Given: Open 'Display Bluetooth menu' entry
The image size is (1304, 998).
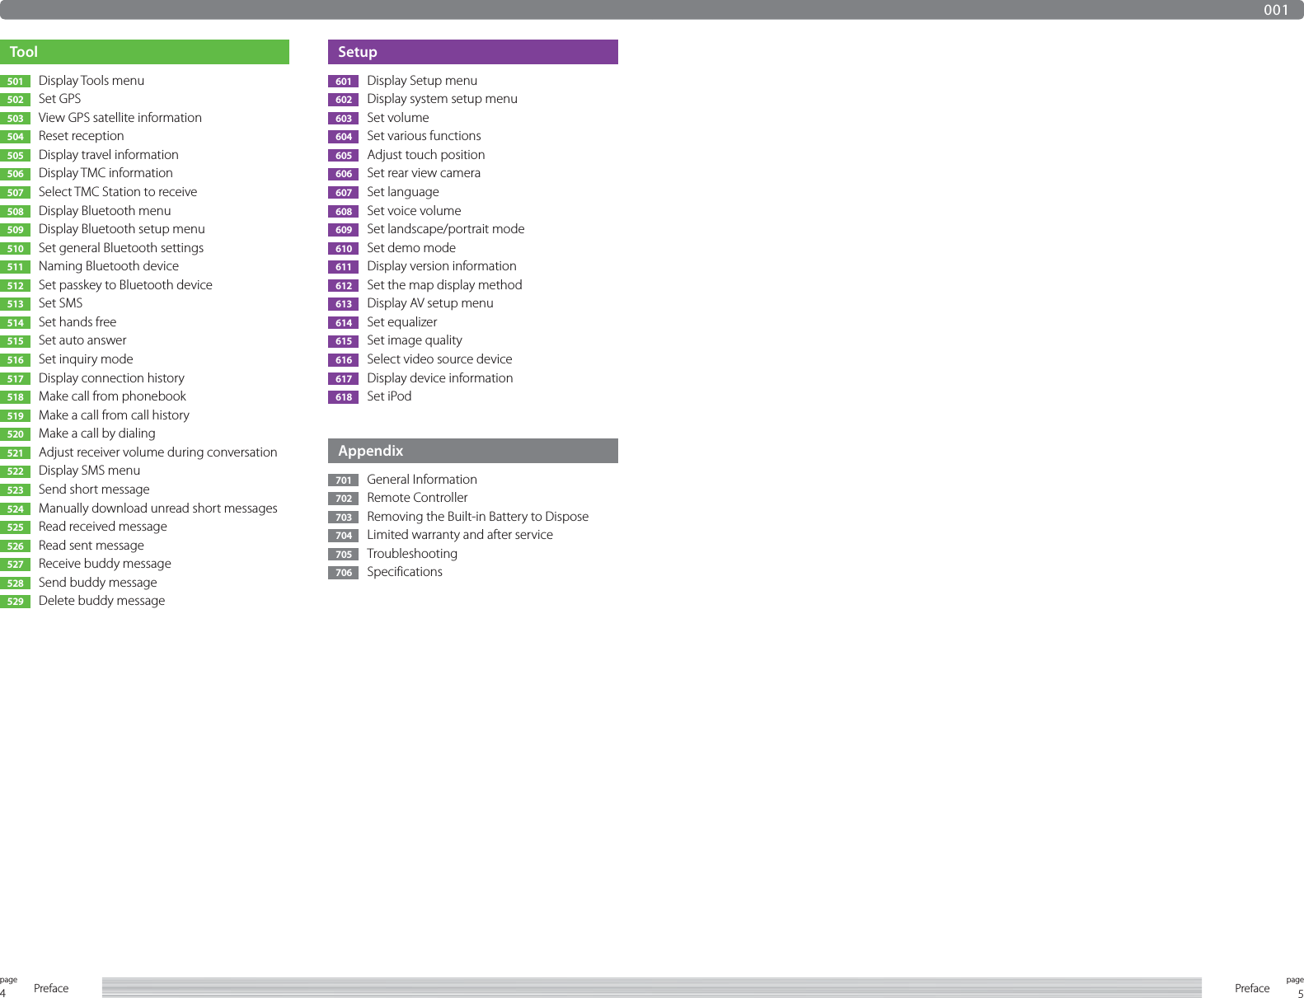Looking at the screenshot, I should (x=105, y=211).
